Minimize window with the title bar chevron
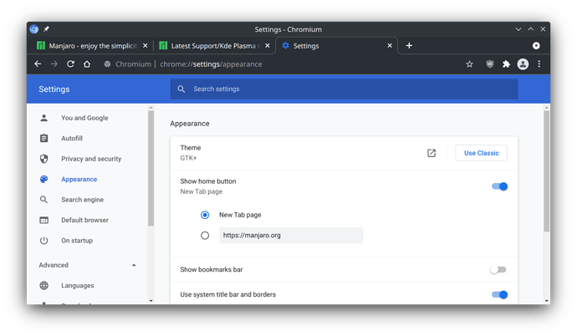The image size is (577, 336). [518, 29]
